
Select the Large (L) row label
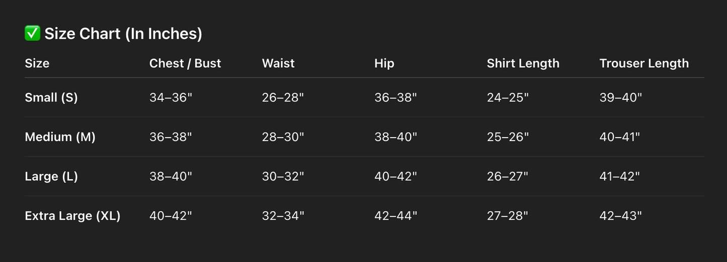pyautogui.click(x=51, y=176)
